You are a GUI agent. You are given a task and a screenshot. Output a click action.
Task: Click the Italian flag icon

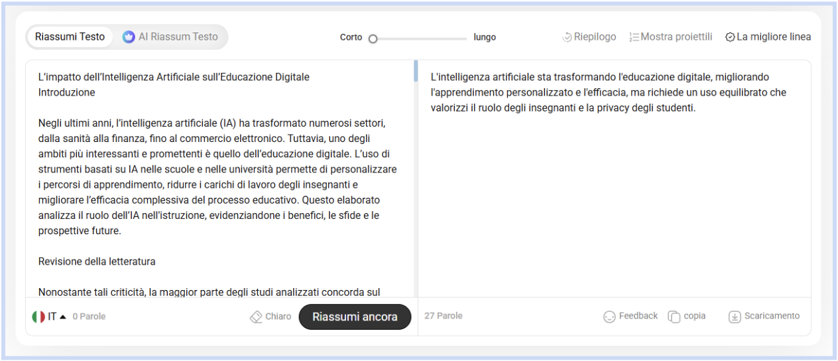(38, 317)
